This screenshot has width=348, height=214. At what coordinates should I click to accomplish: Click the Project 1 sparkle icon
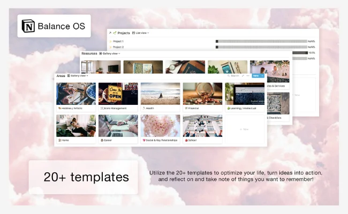[110, 41]
